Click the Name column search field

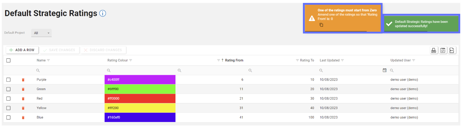(x=69, y=70)
